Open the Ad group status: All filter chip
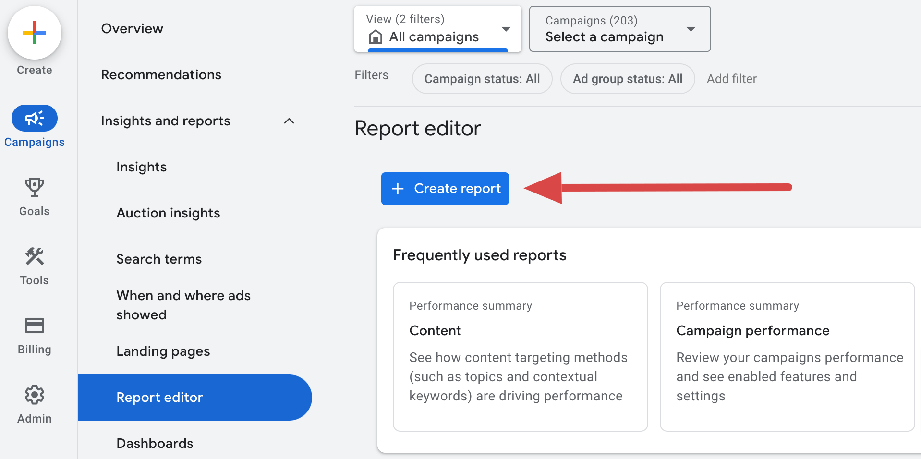The width and height of the screenshot is (921, 459). pos(628,79)
